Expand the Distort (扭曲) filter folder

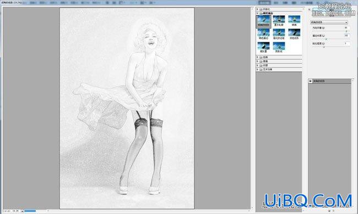click(258, 57)
